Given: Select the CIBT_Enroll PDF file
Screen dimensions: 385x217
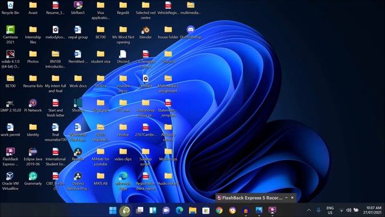Looking at the screenshot, I should click(55, 181).
